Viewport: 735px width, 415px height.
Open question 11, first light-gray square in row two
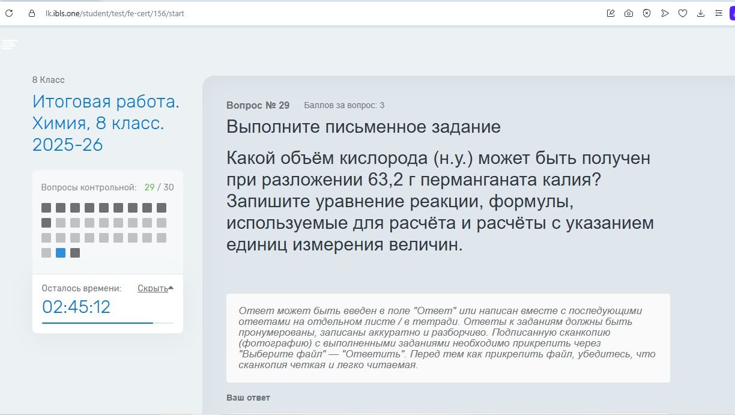pos(61,223)
